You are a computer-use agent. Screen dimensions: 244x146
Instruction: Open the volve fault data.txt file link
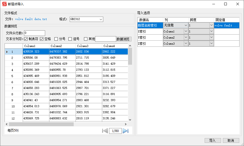point(31,19)
